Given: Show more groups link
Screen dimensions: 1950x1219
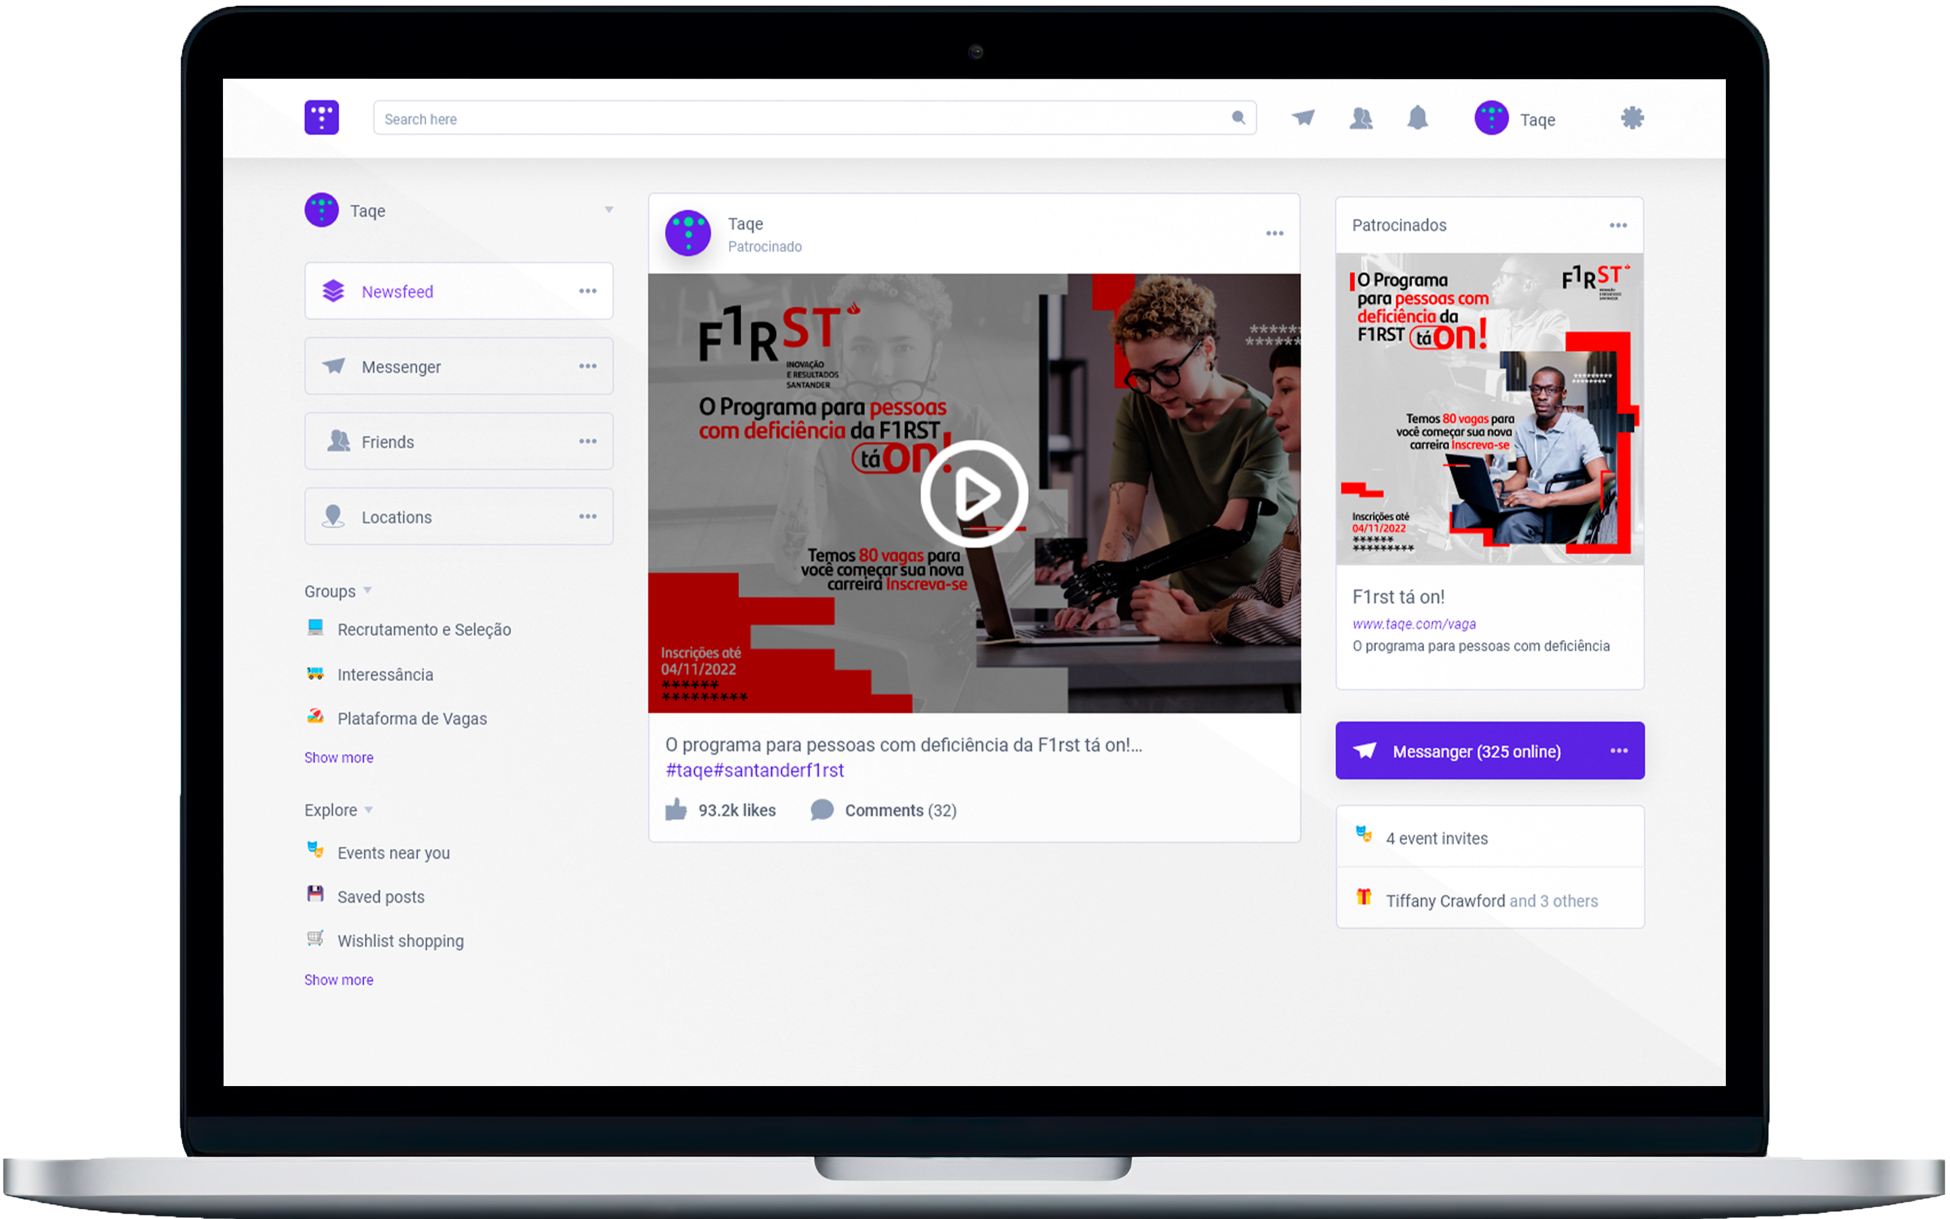Looking at the screenshot, I should pyautogui.click(x=339, y=757).
